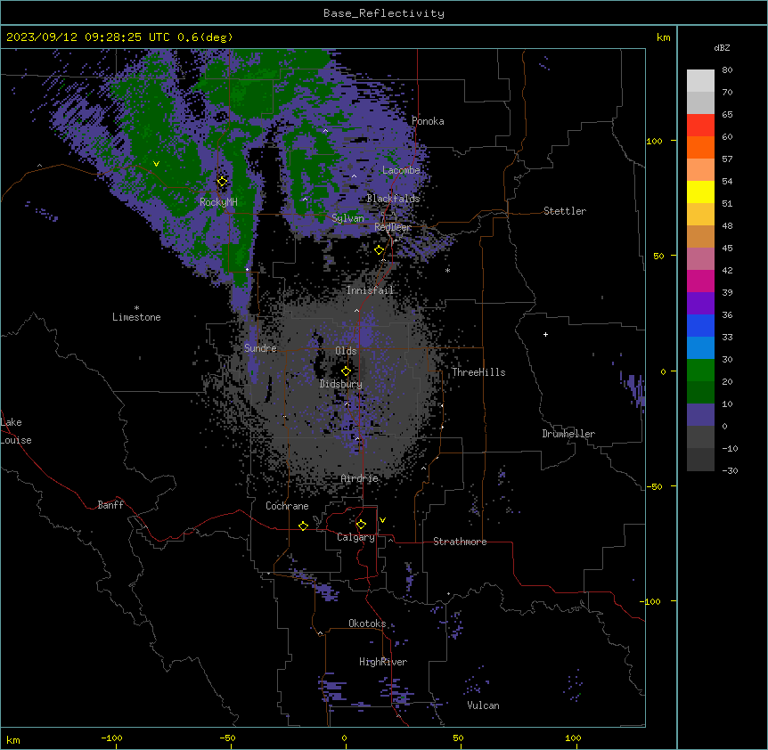Select the yellow diamond marker between Olds and Didsbury
Screen dimensions: 768x750
346,371
